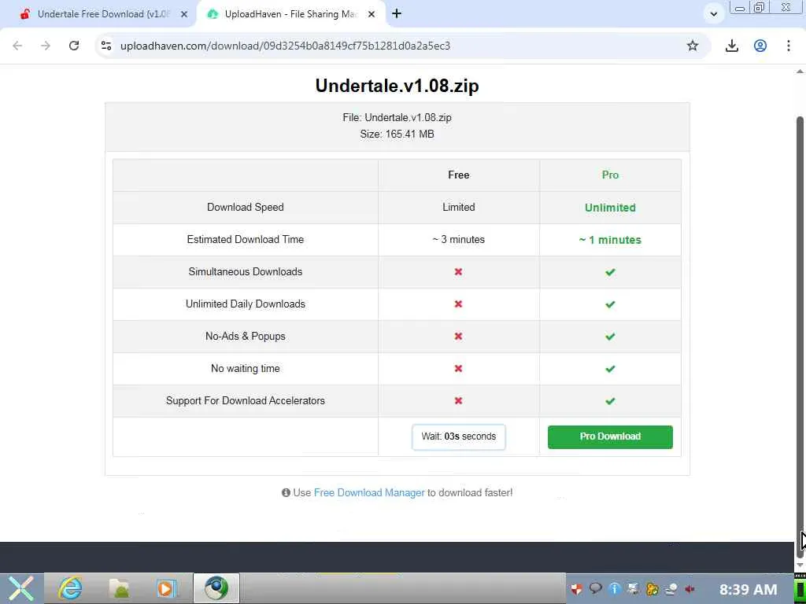Click red X for Download Accelerators support

(x=459, y=400)
